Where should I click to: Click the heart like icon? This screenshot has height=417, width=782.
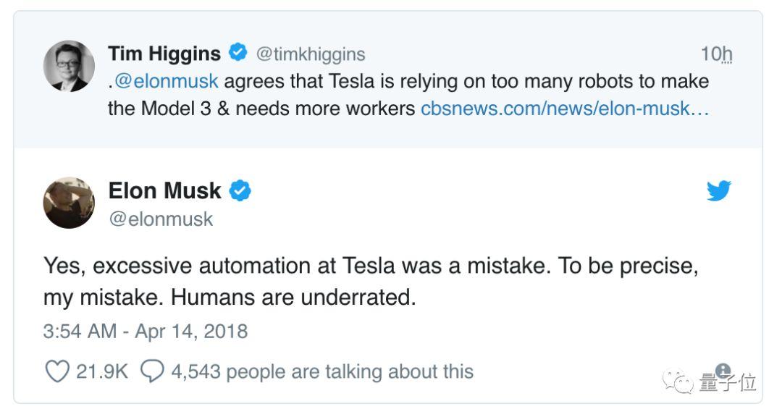[56, 371]
